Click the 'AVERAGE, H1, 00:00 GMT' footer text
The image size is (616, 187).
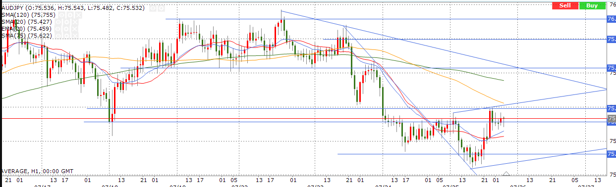pos(37,171)
